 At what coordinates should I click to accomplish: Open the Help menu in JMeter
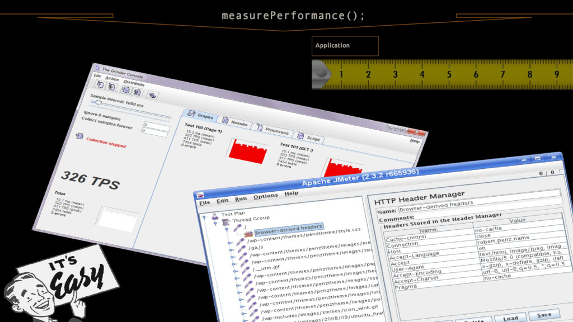tap(291, 193)
